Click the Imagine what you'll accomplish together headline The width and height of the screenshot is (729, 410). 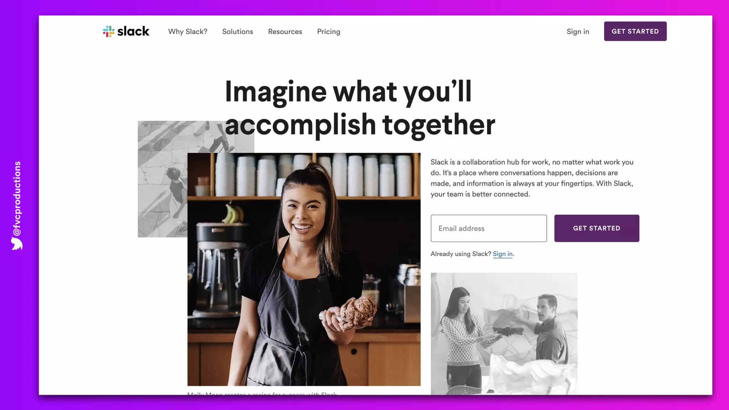360,108
